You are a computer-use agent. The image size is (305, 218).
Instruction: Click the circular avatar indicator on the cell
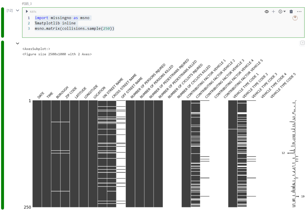tap(295, 18)
